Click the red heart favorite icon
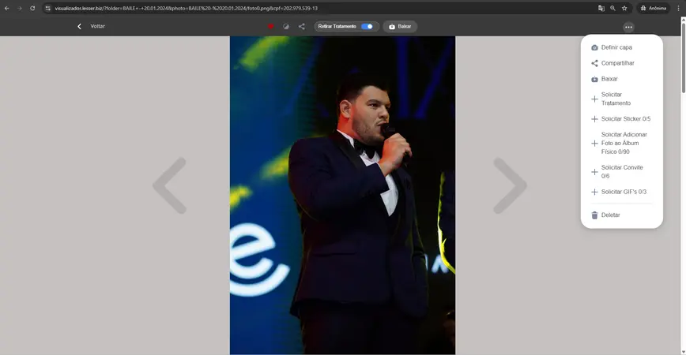686x355 pixels. pos(271,26)
